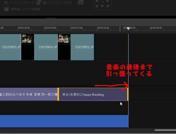This screenshot has width=176, height=134.
Task: Select the 末永くお幸せにHappy Wedding title clip
Action: point(93,94)
